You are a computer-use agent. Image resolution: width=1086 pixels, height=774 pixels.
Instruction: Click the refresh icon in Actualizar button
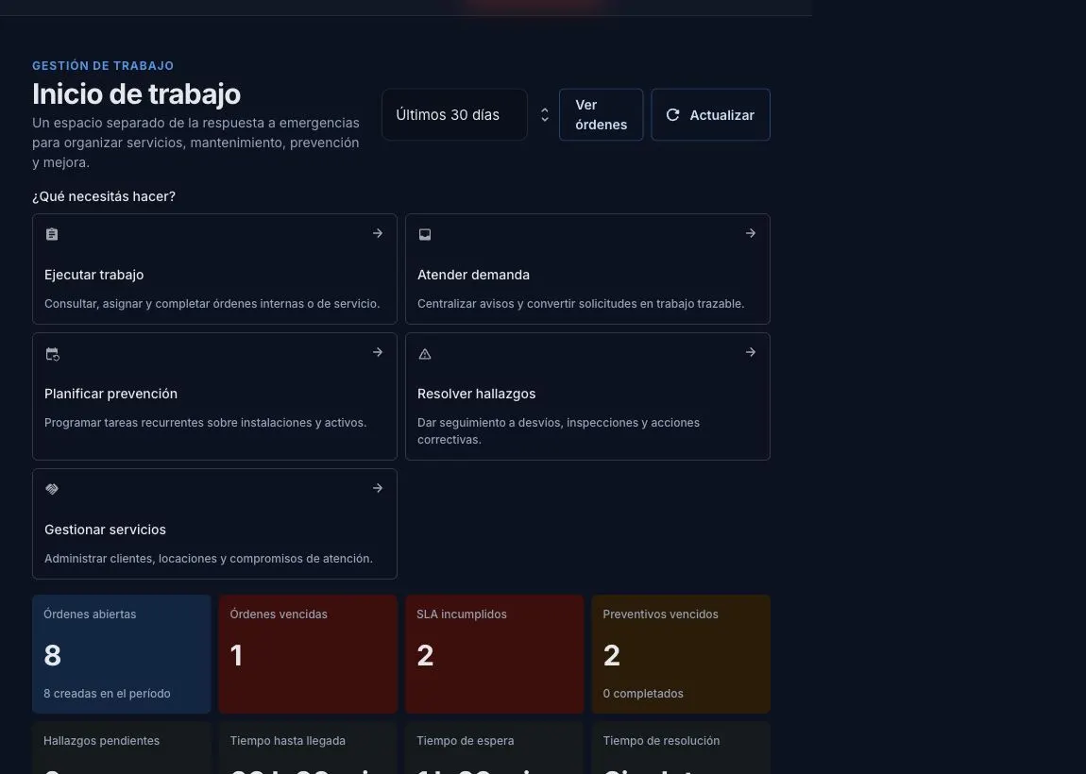[672, 115]
